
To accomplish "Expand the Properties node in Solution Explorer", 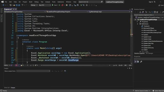I will pyautogui.click(x=137, y=22).
